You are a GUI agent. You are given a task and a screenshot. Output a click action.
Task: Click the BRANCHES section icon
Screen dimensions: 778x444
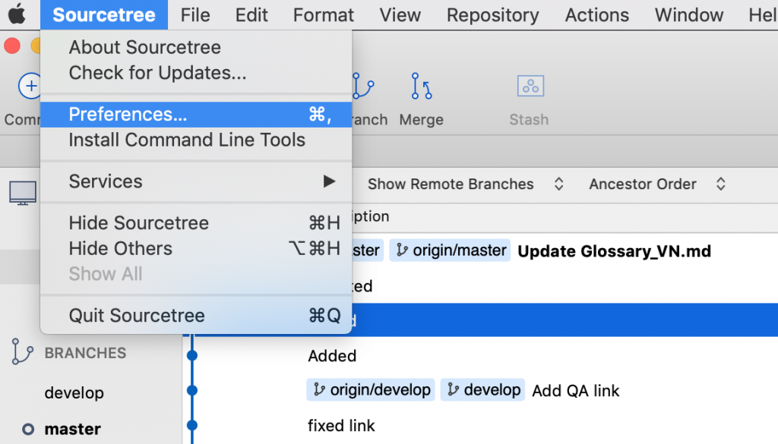click(x=22, y=351)
